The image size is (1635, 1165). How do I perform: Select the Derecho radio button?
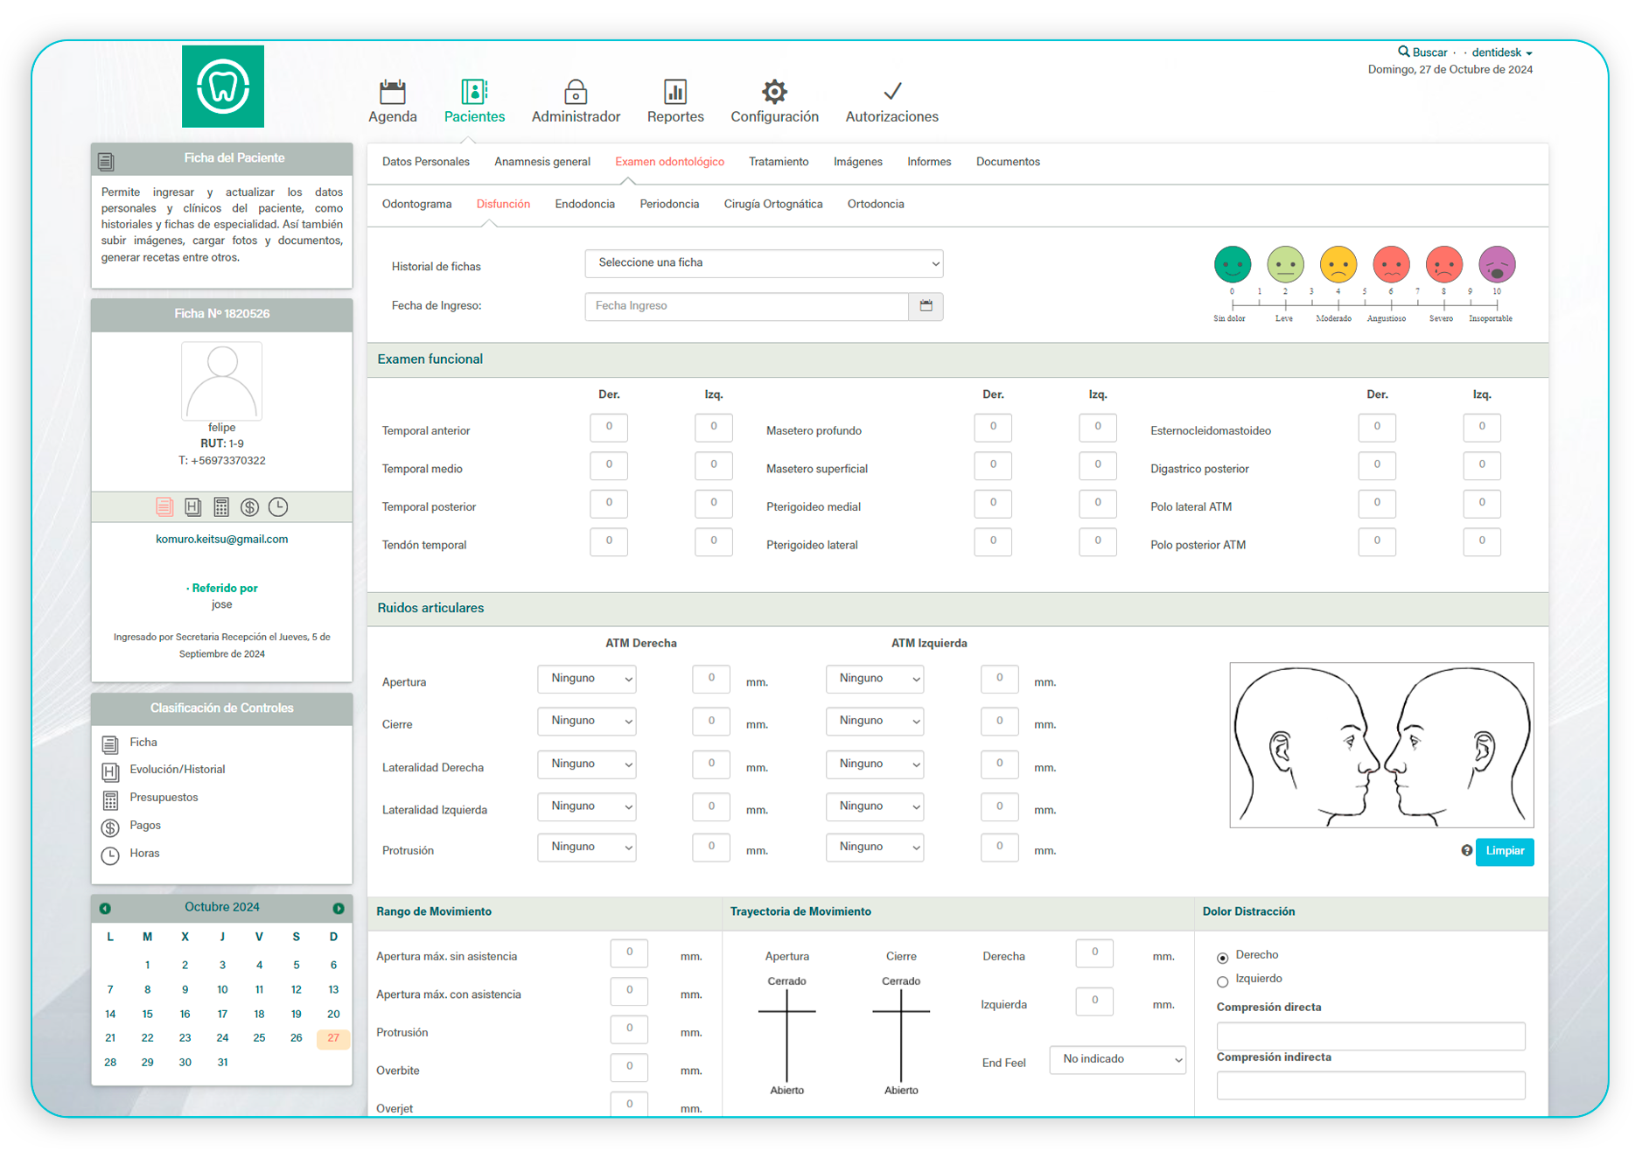pyautogui.click(x=1223, y=958)
